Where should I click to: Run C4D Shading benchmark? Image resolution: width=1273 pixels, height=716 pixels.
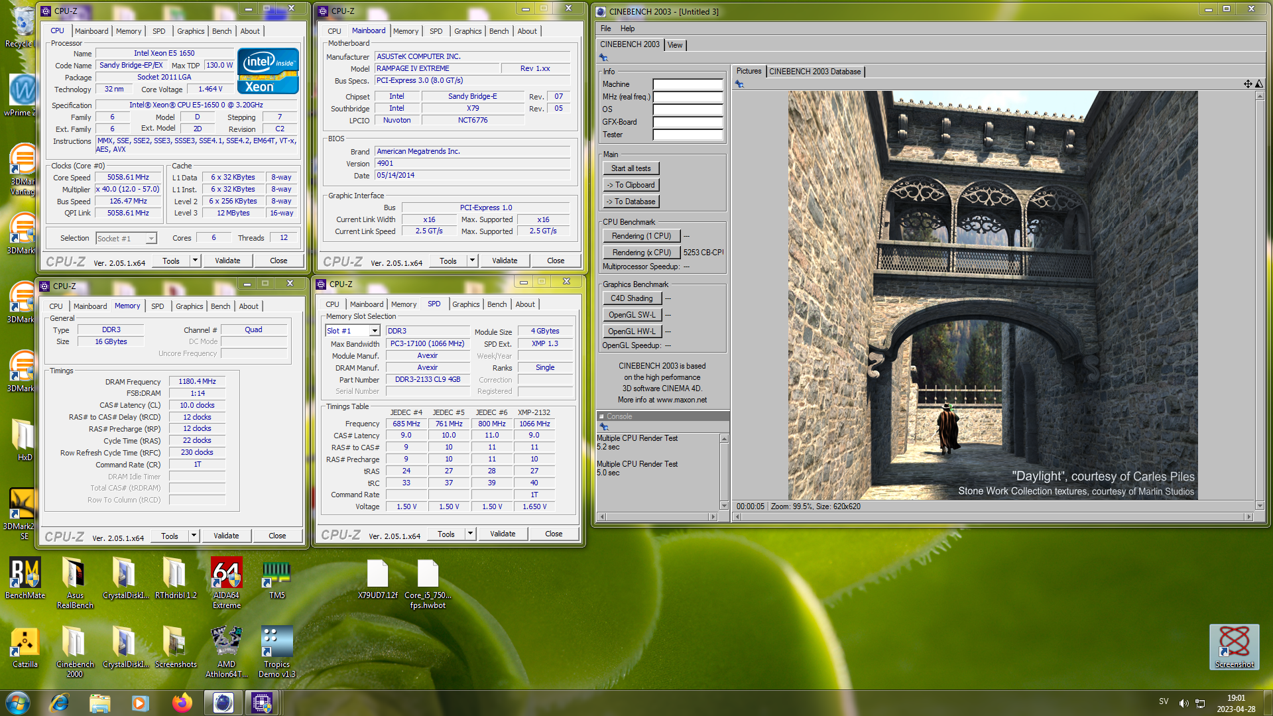631,298
